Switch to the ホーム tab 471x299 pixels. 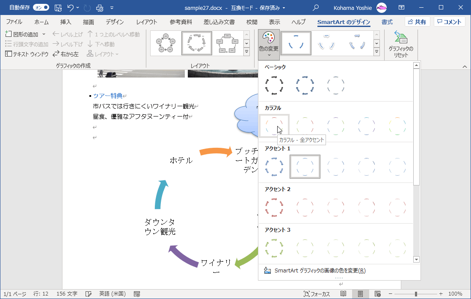click(x=41, y=22)
